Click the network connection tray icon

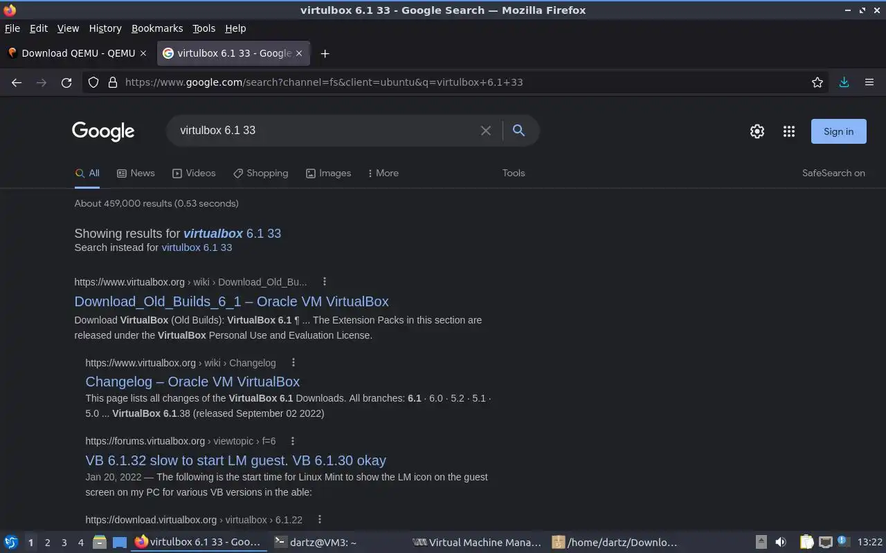pos(825,543)
